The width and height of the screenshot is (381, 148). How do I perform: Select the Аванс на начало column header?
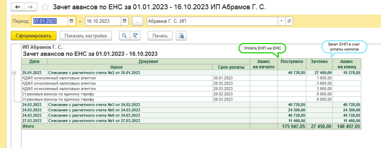[264, 64]
